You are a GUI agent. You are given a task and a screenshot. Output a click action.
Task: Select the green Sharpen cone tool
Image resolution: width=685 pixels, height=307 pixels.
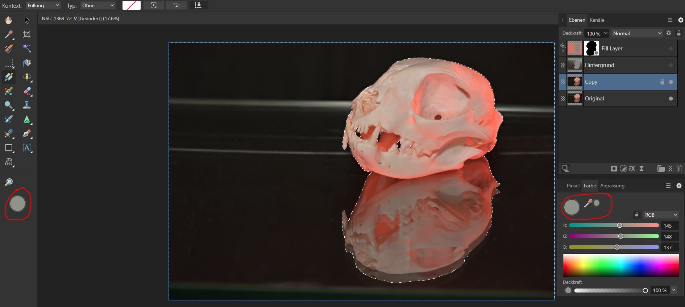(x=27, y=120)
